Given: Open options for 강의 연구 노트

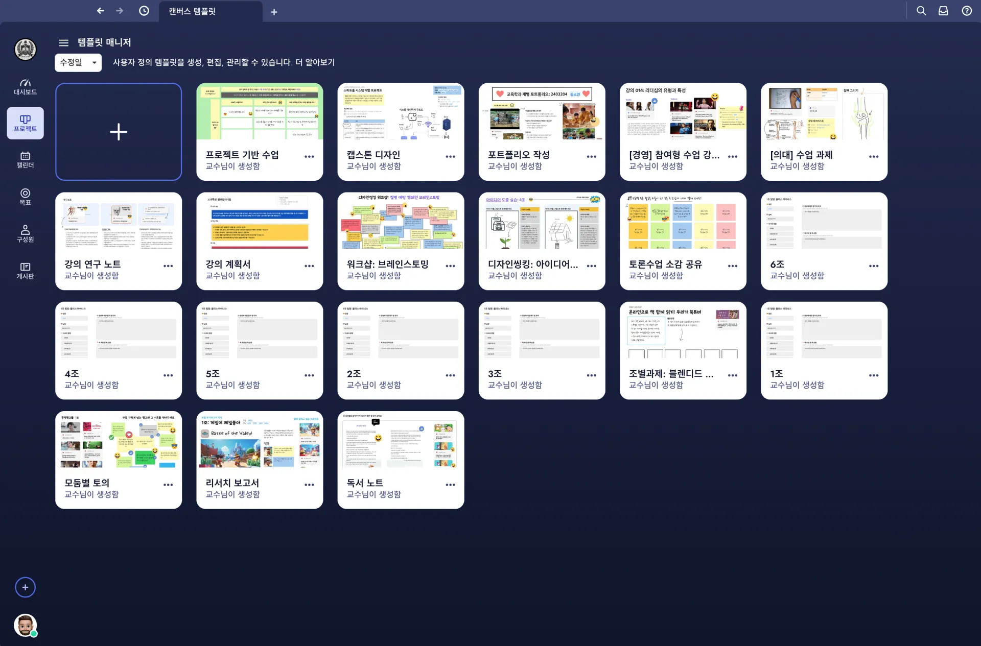Looking at the screenshot, I should (x=168, y=266).
